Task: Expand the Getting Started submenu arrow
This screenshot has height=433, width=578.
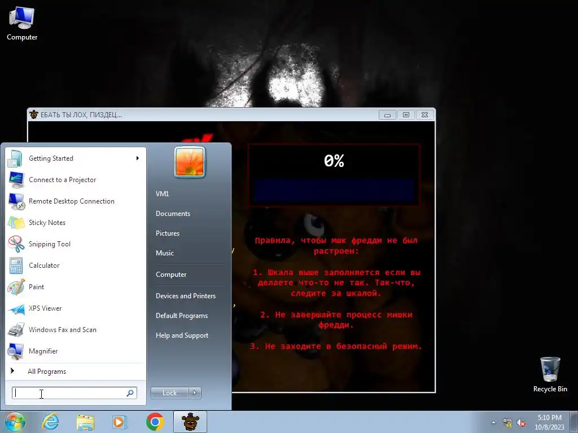Action: click(x=138, y=158)
